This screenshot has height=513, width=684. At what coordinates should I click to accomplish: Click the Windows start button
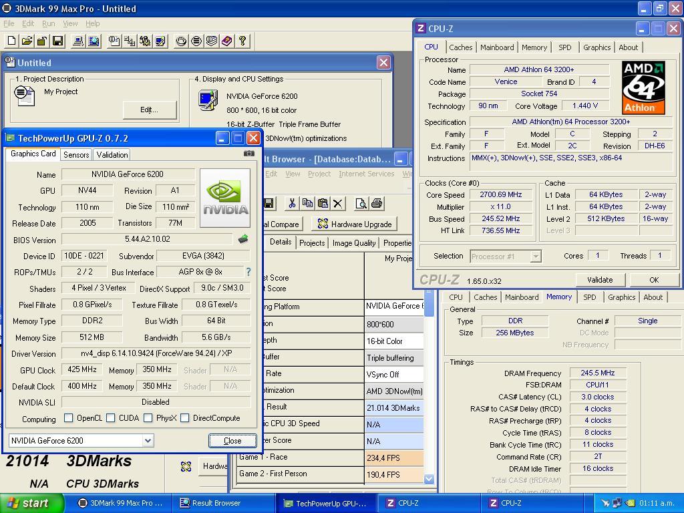(x=31, y=503)
